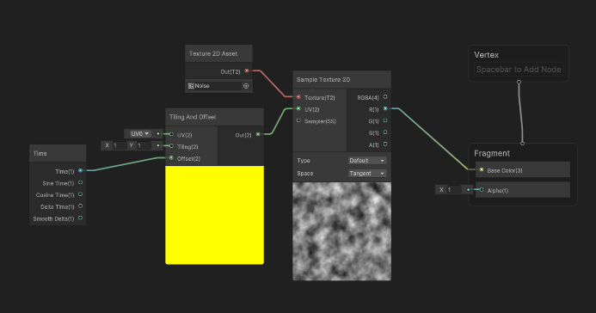Click the Time(1) output port
Screen dimensions: 596x313
(80, 171)
